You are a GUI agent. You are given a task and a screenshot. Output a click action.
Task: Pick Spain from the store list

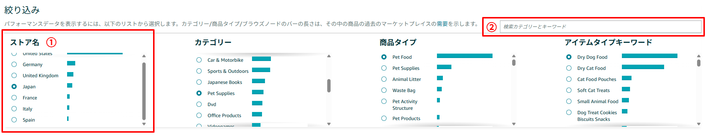click(14, 120)
